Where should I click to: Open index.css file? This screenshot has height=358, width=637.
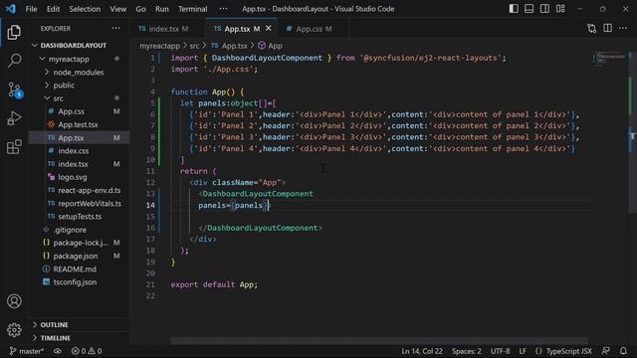[73, 151]
